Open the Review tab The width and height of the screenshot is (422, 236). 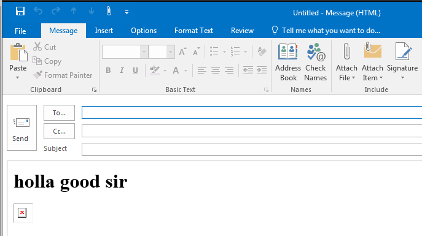tap(242, 31)
